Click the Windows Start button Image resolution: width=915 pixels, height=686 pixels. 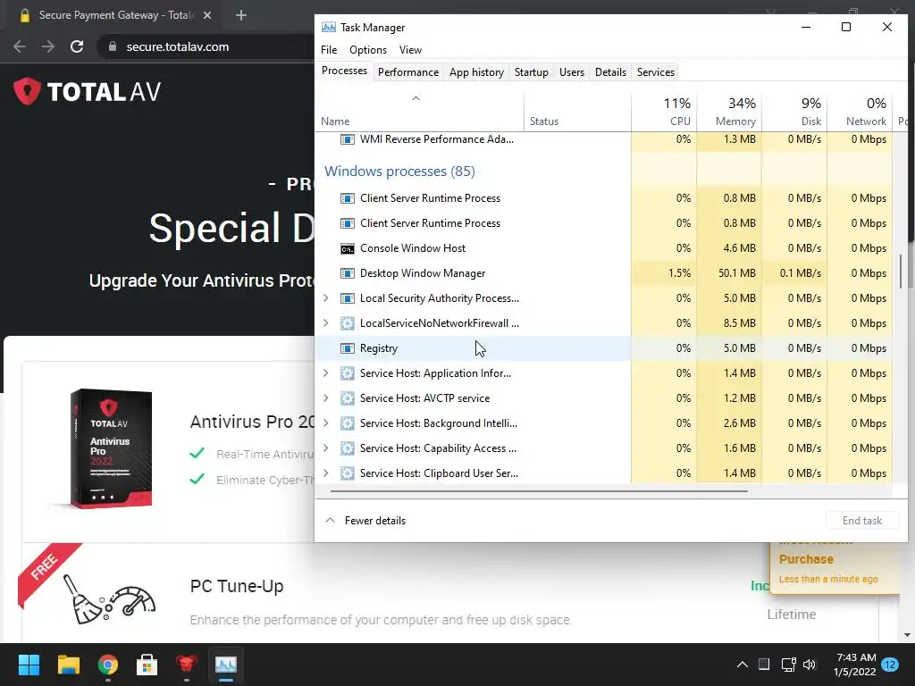pyautogui.click(x=29, y=665)
